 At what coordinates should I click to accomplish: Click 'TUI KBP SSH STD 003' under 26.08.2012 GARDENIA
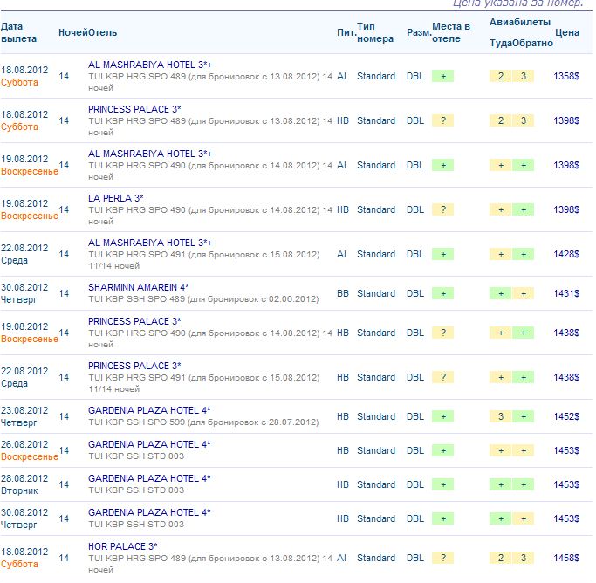[136, 456]
